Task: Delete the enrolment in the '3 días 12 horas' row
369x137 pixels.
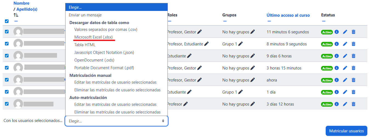Action: click(353, 104)
